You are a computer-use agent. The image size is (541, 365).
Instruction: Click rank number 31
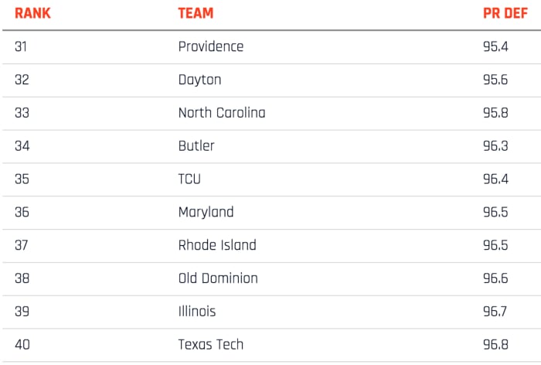pyautogui.click(x=20, y=46)
